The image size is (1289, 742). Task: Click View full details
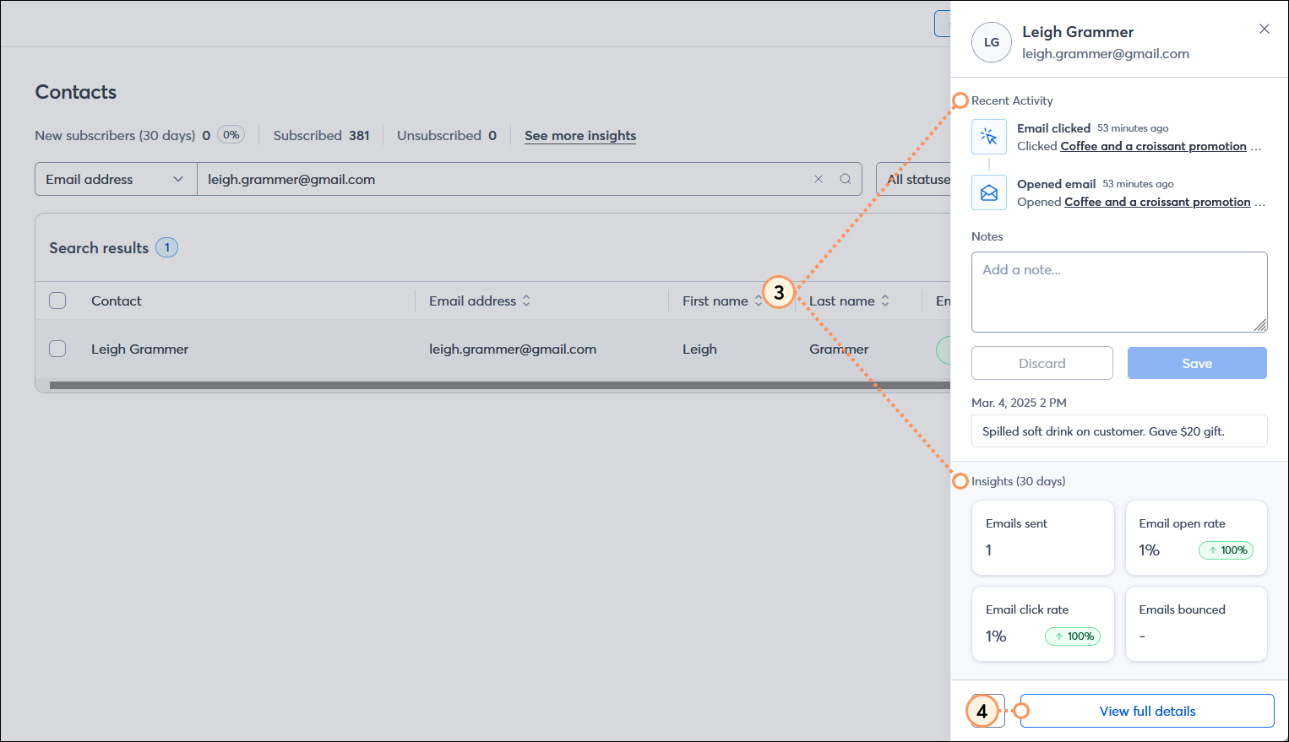coord(1146,711)
